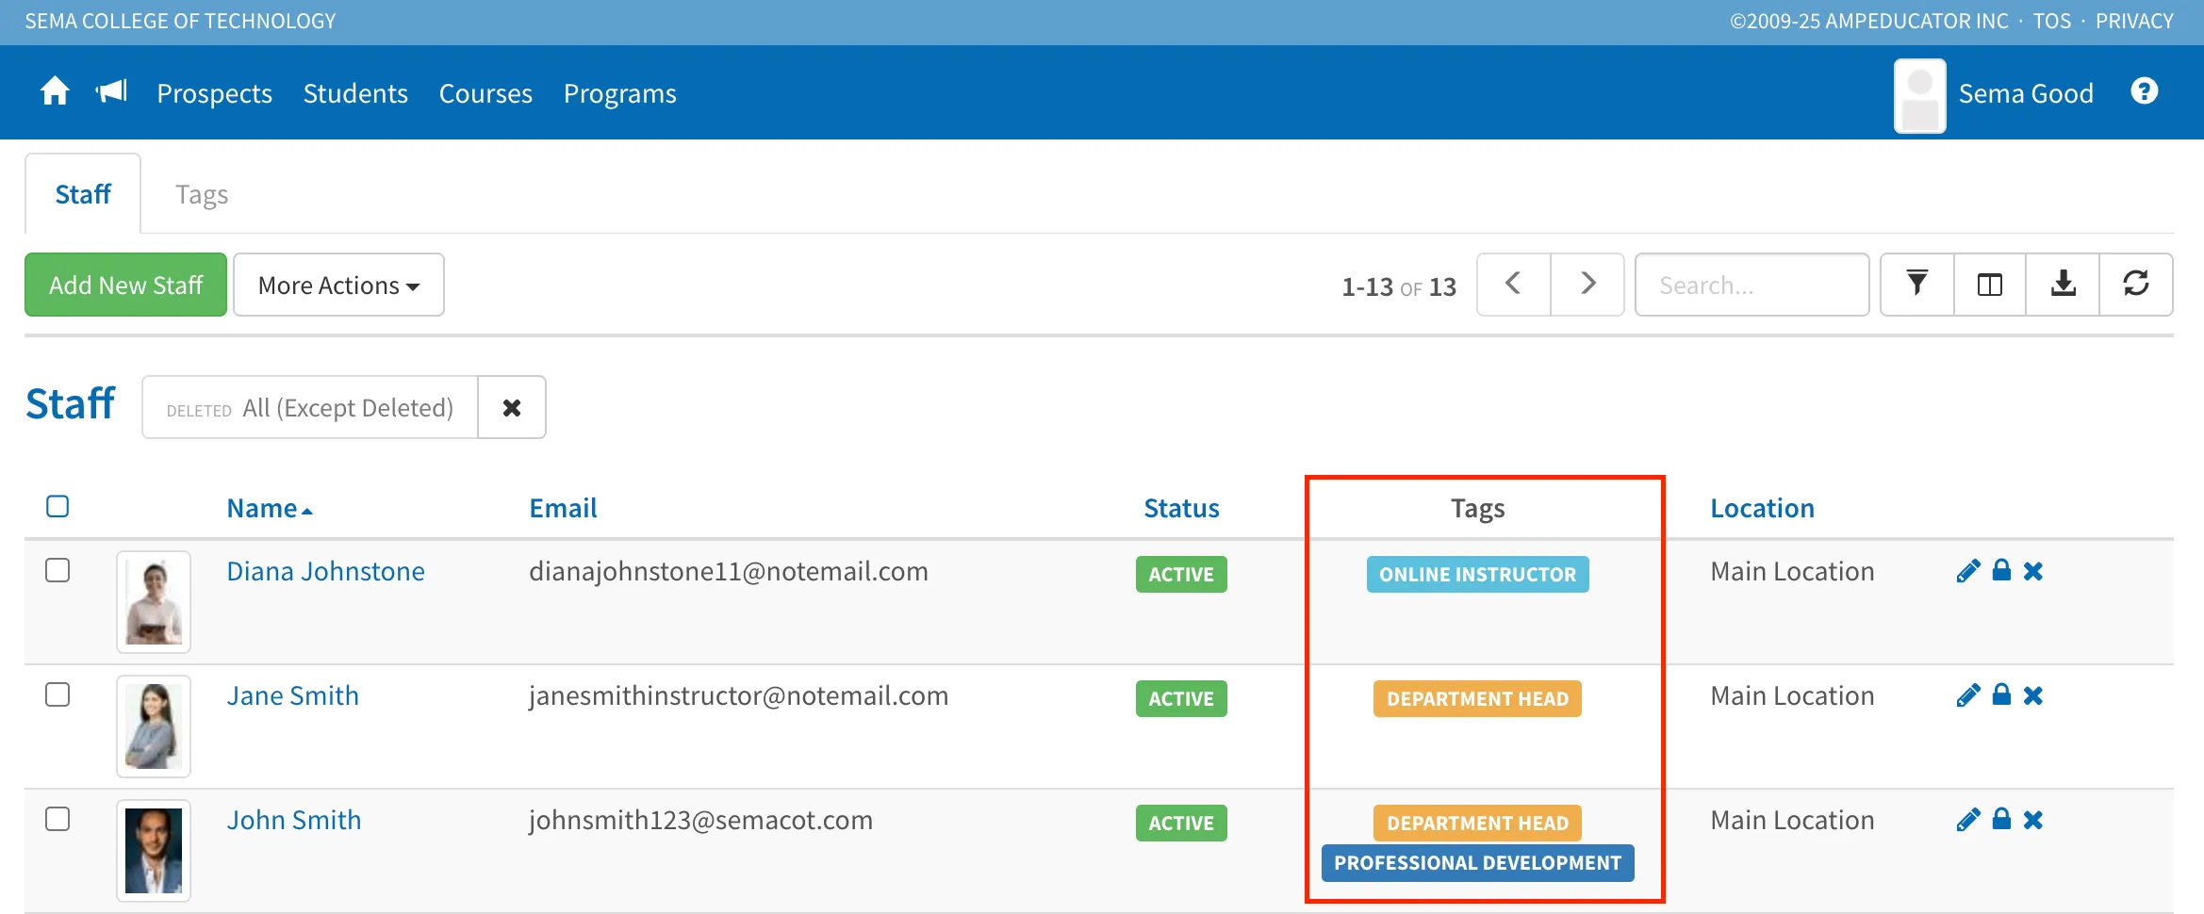
Task: Edit Jane Smith with pencil icon
Action: [1968, 695]
